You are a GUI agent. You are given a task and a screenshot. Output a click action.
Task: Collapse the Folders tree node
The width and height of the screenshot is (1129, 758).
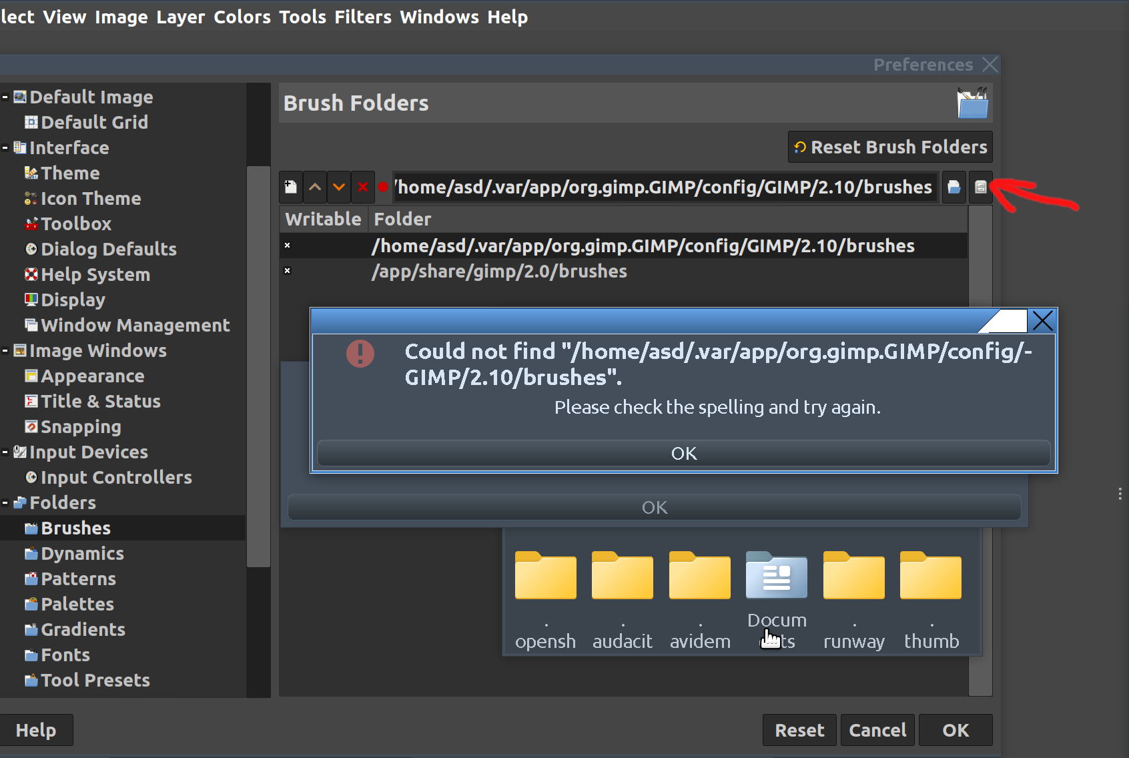[5, 502]
